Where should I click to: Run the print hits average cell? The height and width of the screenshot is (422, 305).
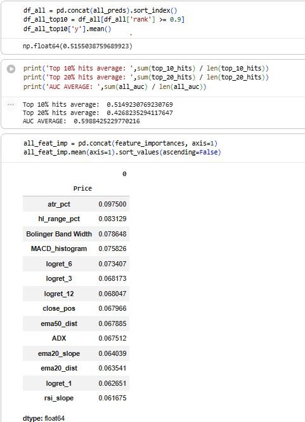(11, 69)
